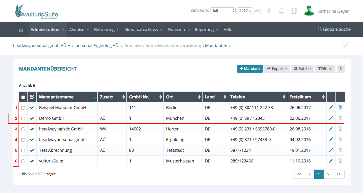
Task: Open the Batch dropdown menu
Action: (302, 68)
